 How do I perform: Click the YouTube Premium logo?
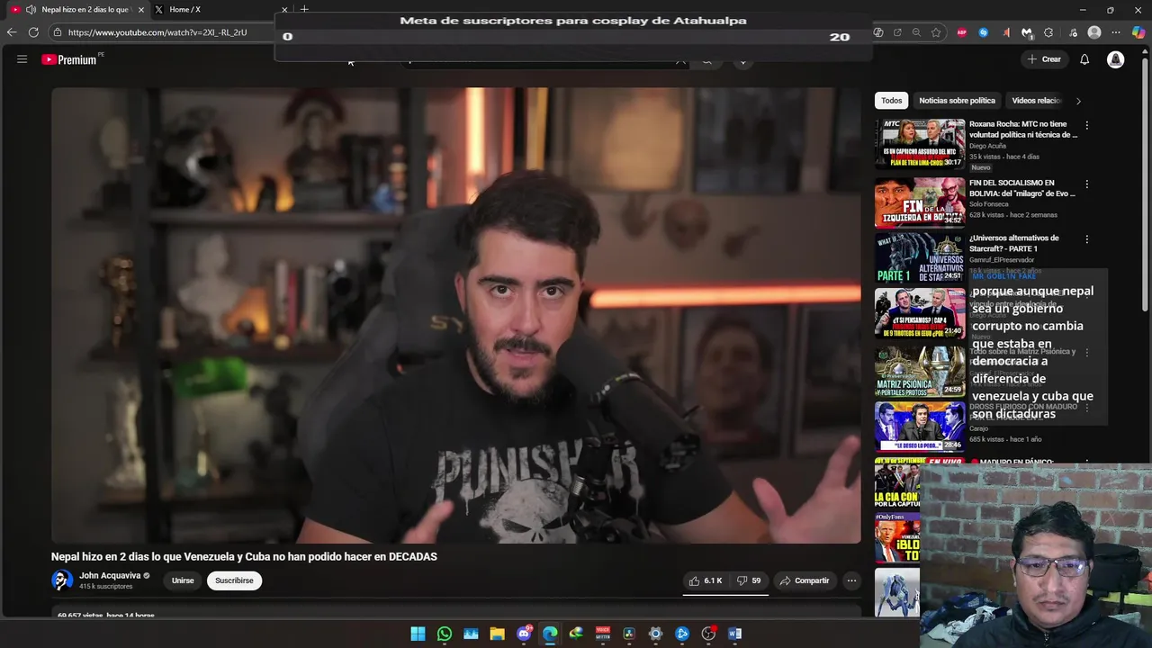tap(70, 59)
